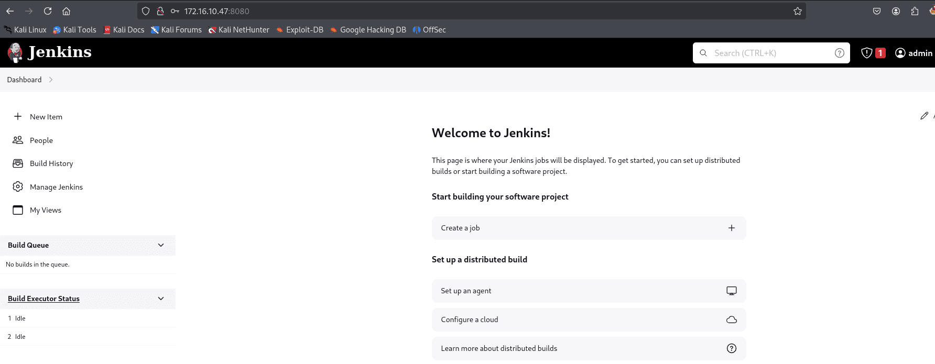The height and width of the screenshot is (364, 935).
Task: Click the help icon for distributed builds
Action: pyautogui.click(x=731, y=348)
